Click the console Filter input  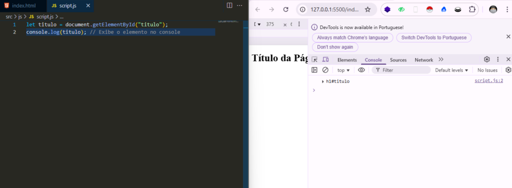tap(401, 70)
